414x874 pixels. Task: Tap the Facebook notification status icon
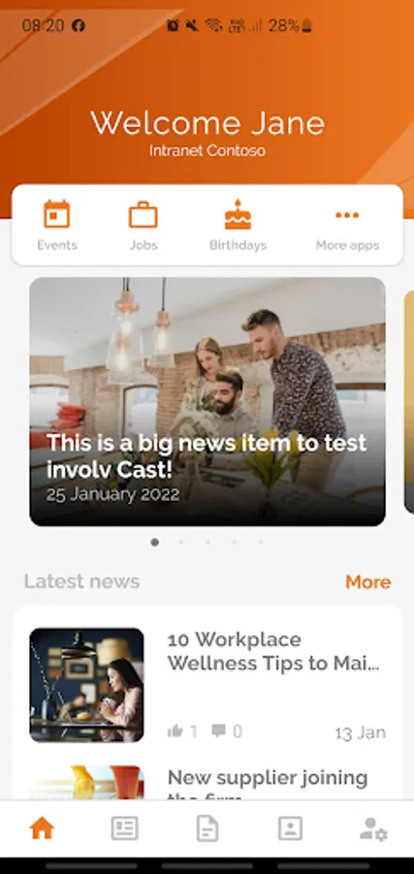[79, 25]
